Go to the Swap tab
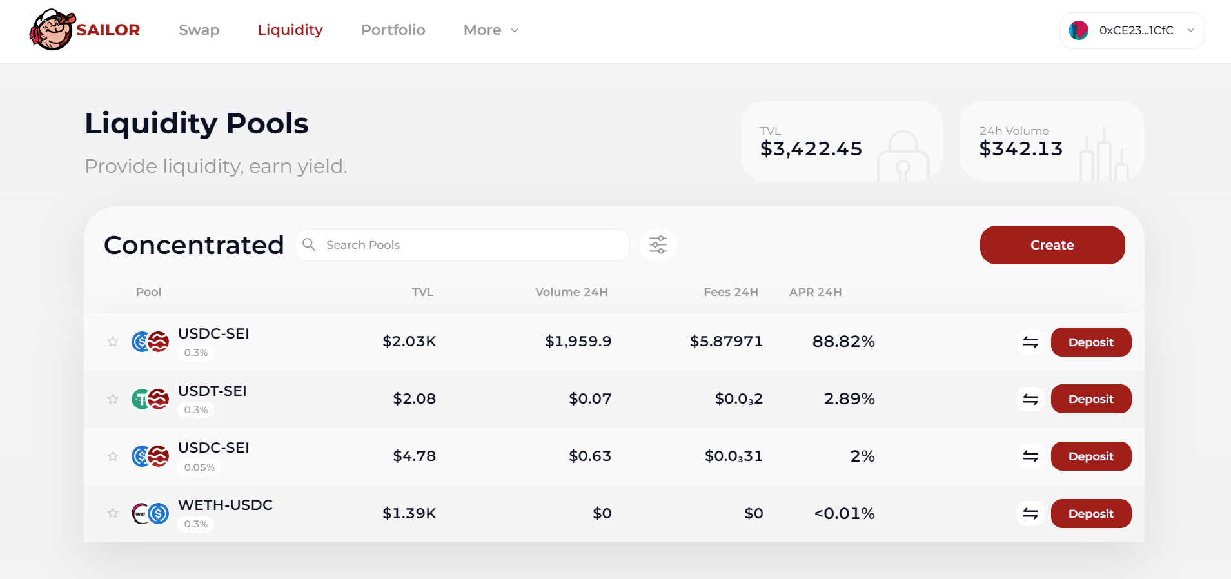 pos(199,30)
